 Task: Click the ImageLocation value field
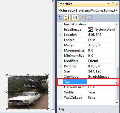tap(101, 24)
